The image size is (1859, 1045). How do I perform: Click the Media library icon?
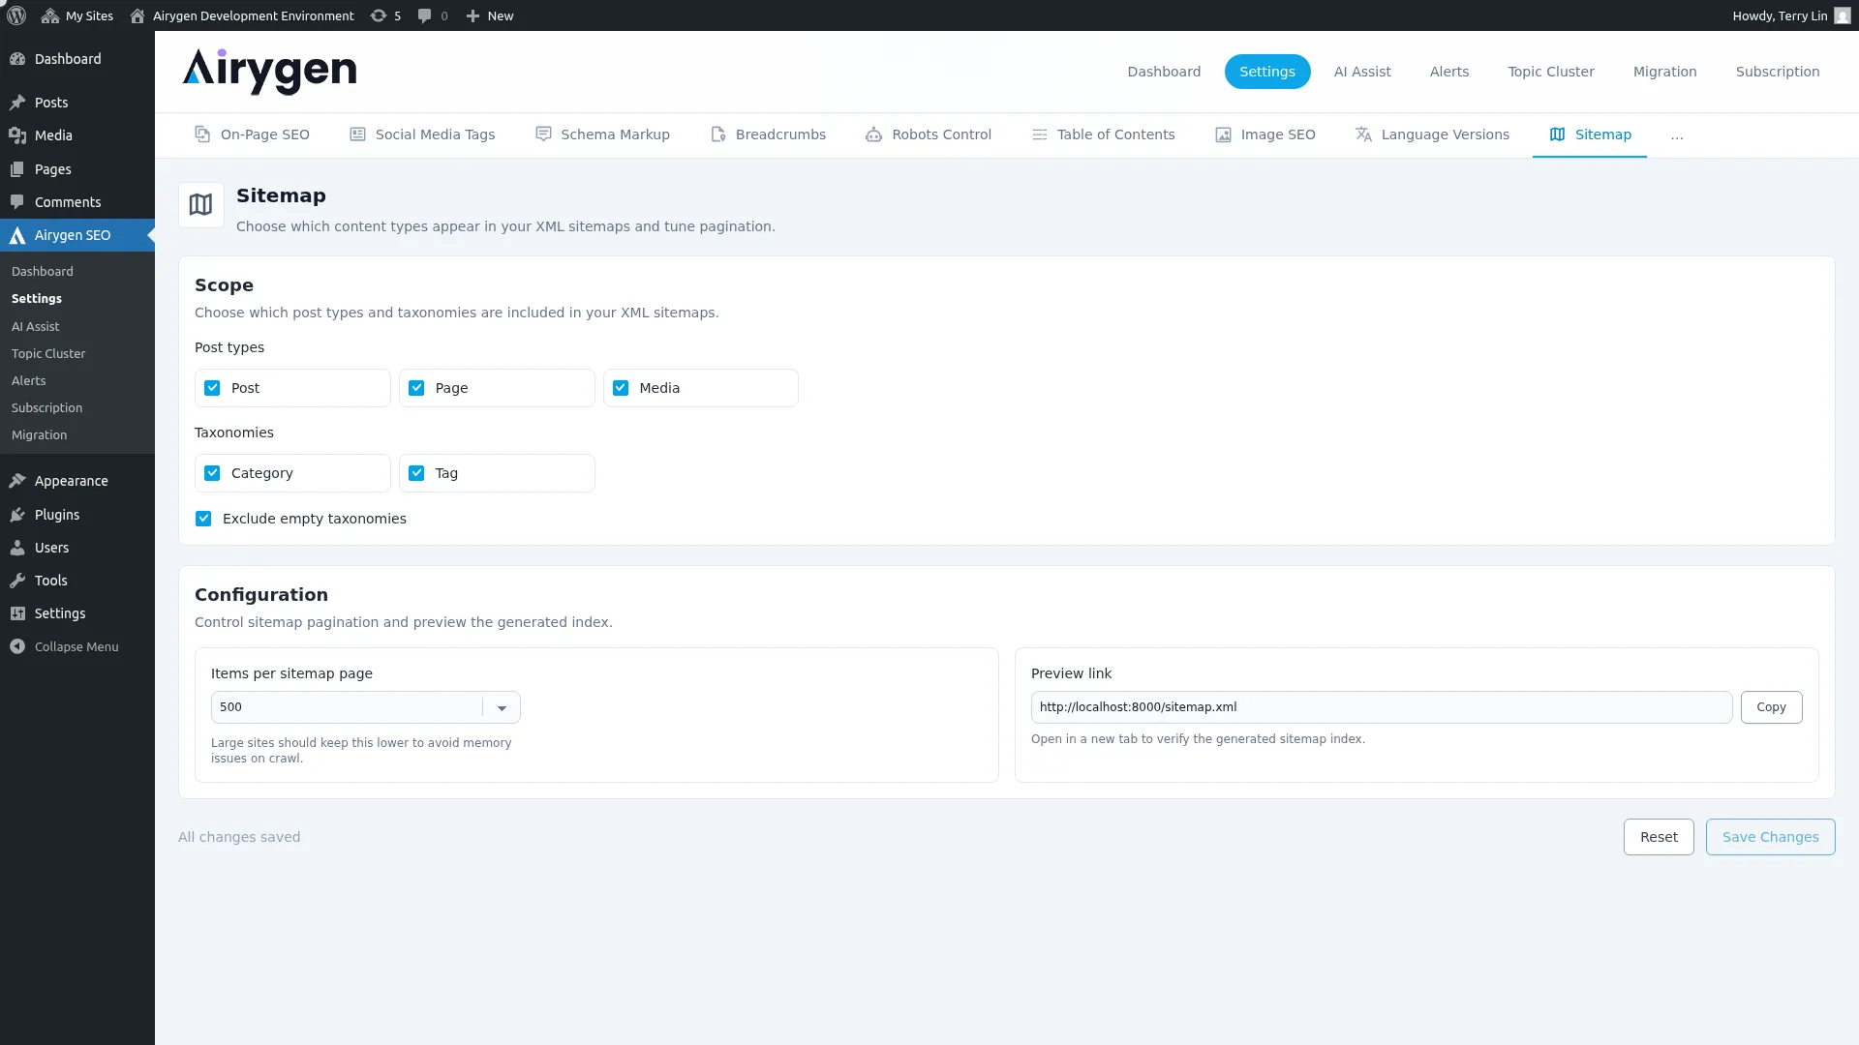[x=17, y=135]
